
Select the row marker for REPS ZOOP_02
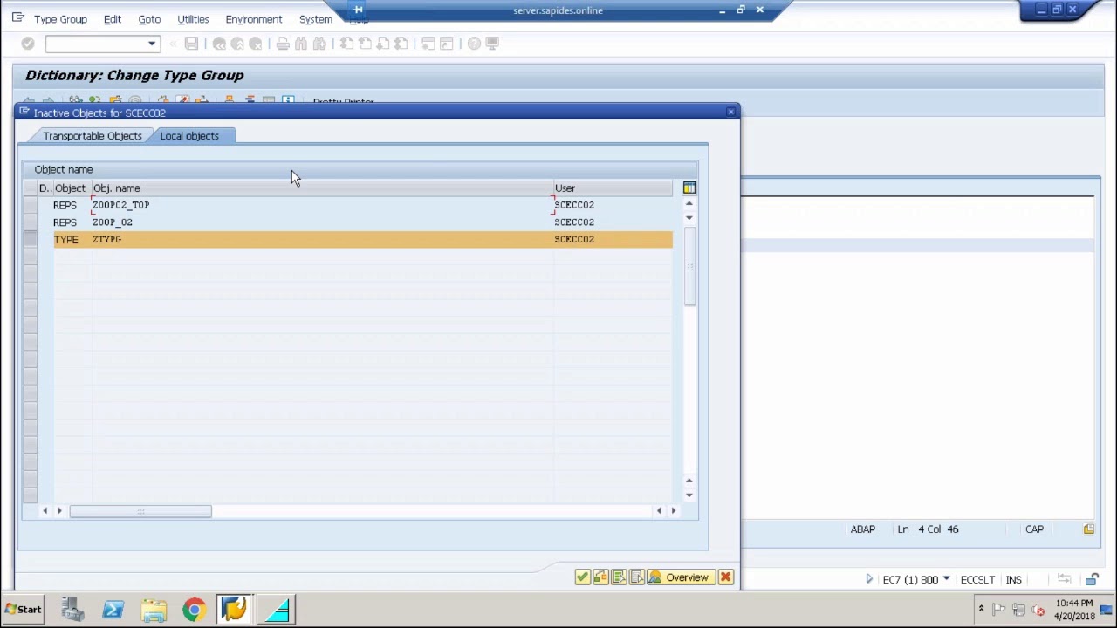tap(31, 222)
